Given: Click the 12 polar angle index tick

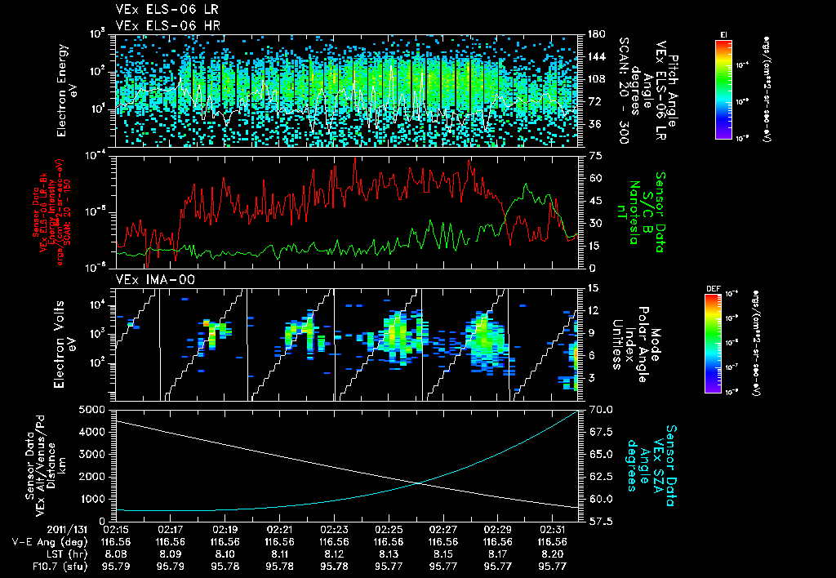Looking at the screenshot, I should tap(593, 310).
